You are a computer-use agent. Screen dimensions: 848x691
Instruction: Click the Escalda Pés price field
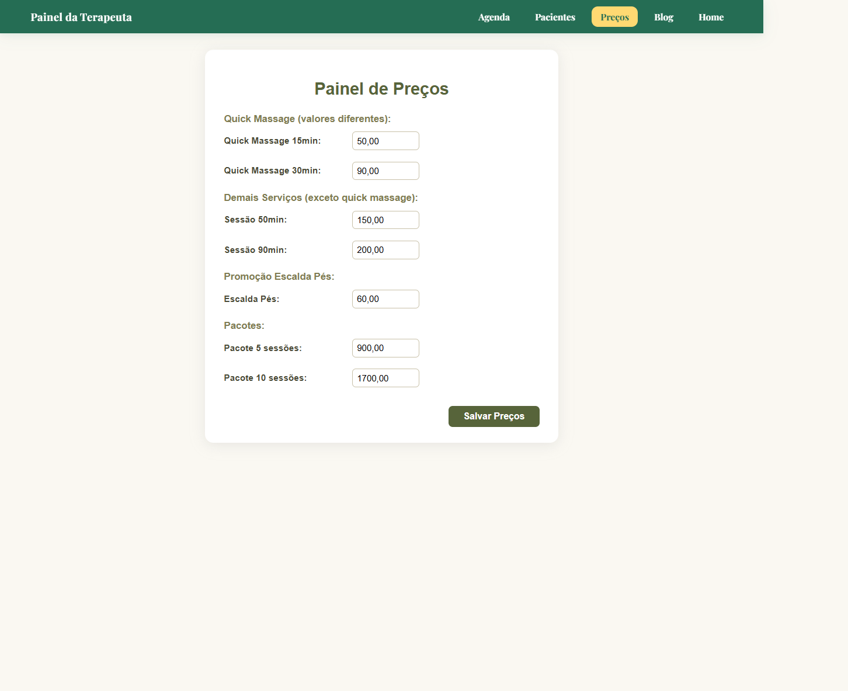(x=385, y=299)
